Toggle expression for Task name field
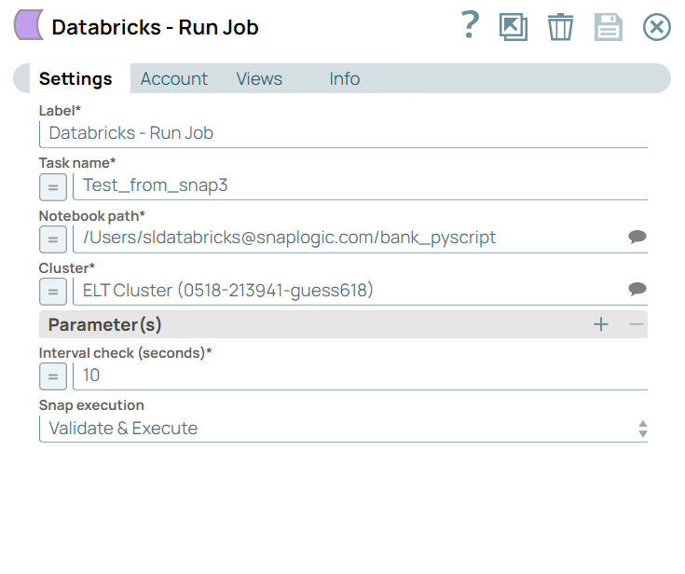685x574 pixels. (53, 186)
